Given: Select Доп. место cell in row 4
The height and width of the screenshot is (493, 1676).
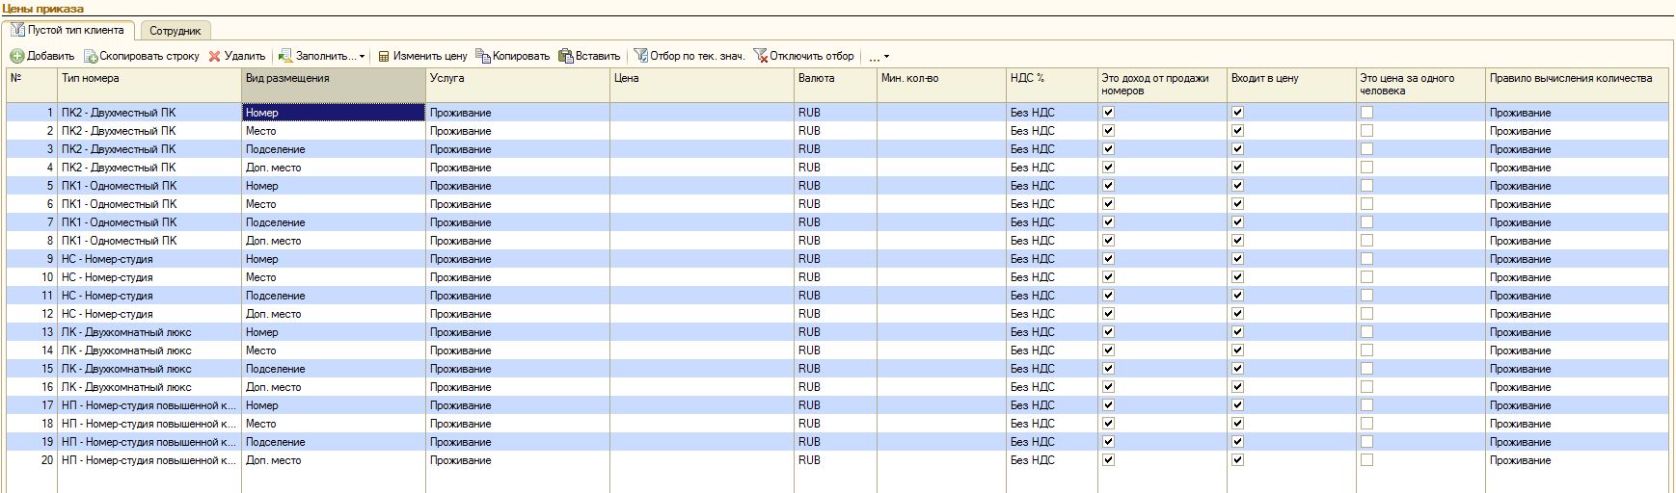Looking at the screenshot, I should click(334, 168).
